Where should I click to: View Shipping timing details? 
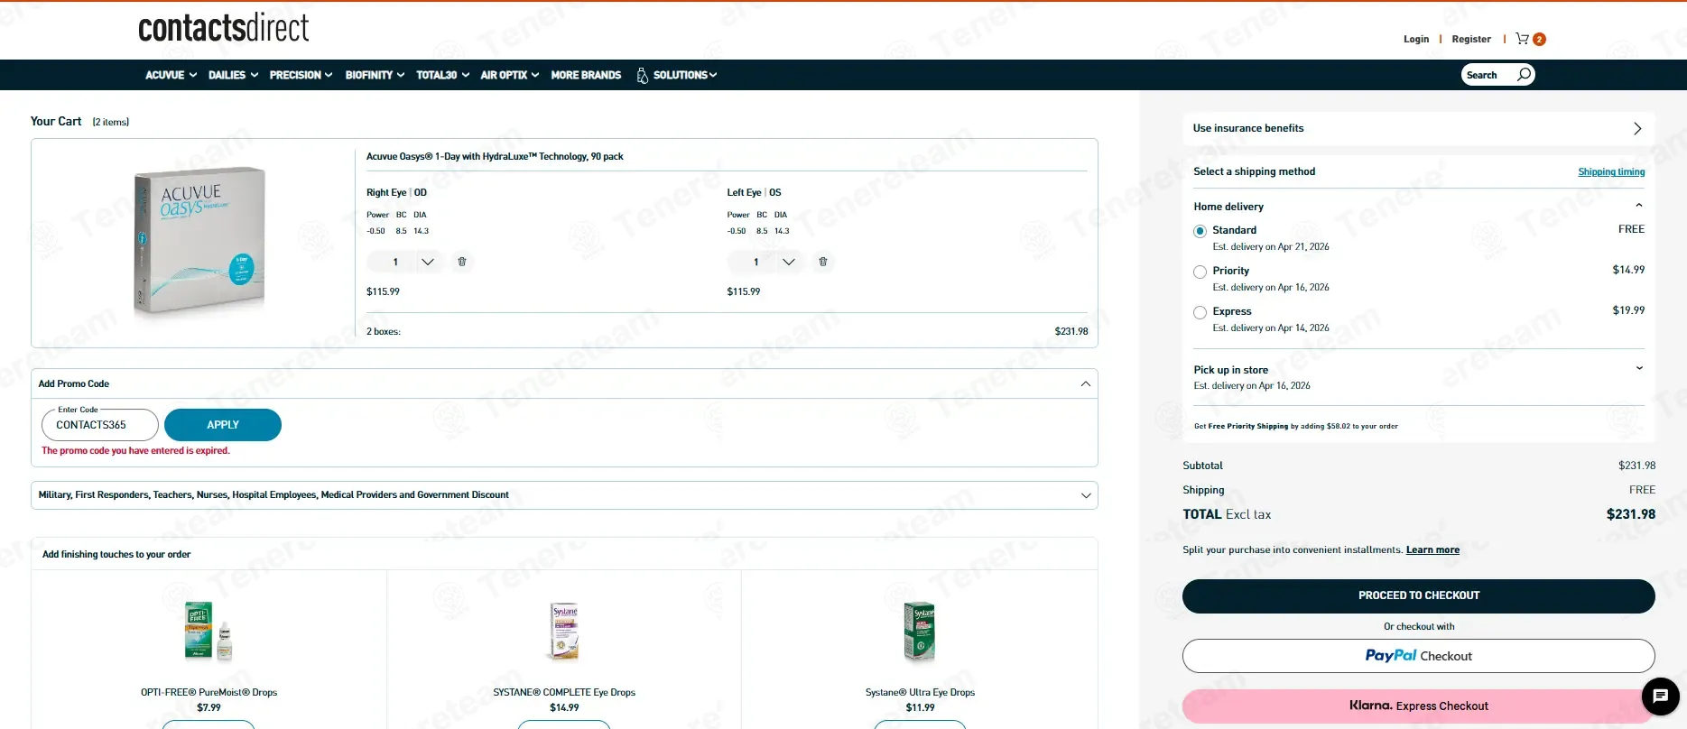(x=1611, y=172)
